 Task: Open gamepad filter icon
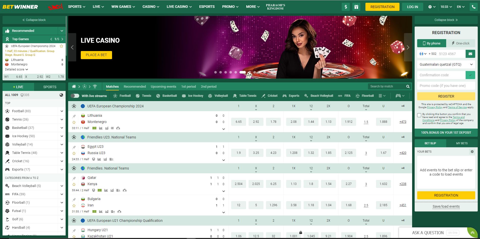[x=400, y=96]
